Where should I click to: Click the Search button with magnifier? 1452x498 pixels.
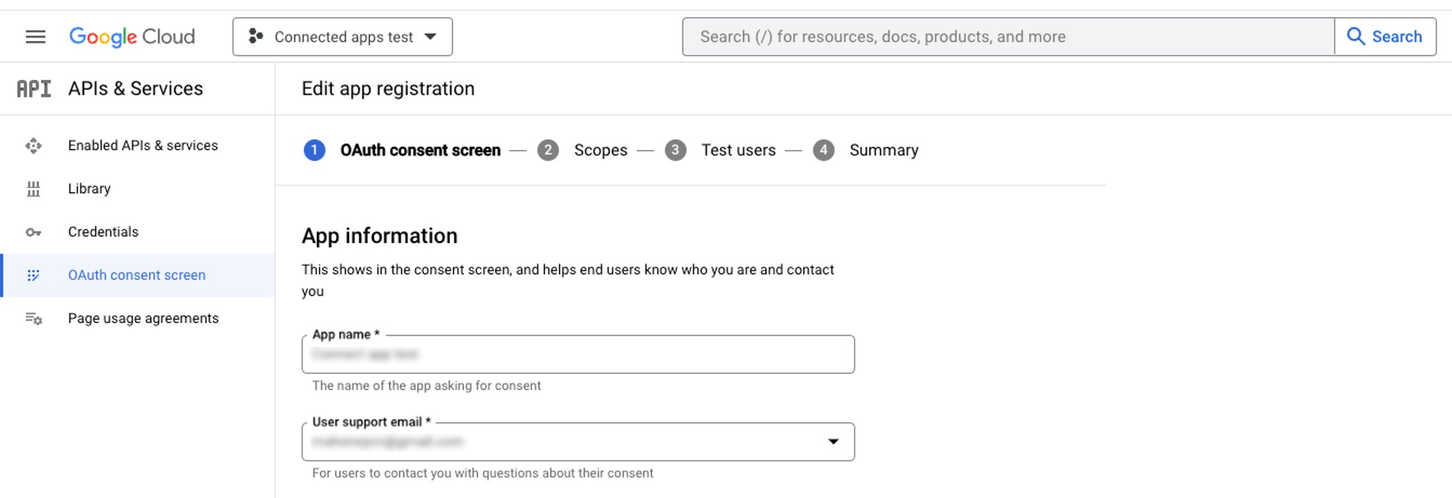[1385, 37]
